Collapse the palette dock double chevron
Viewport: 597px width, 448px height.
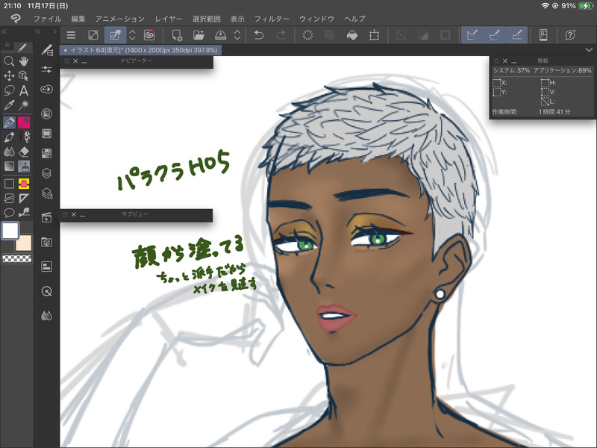coord(38,31)
